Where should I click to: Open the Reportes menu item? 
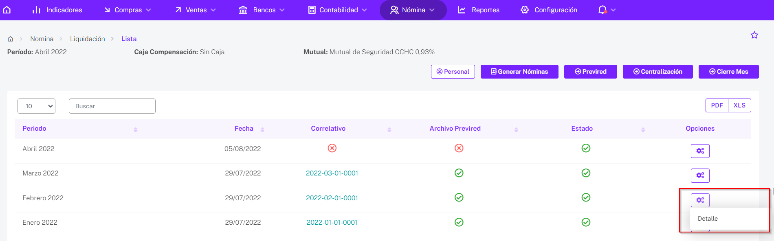tap(479, 10)
